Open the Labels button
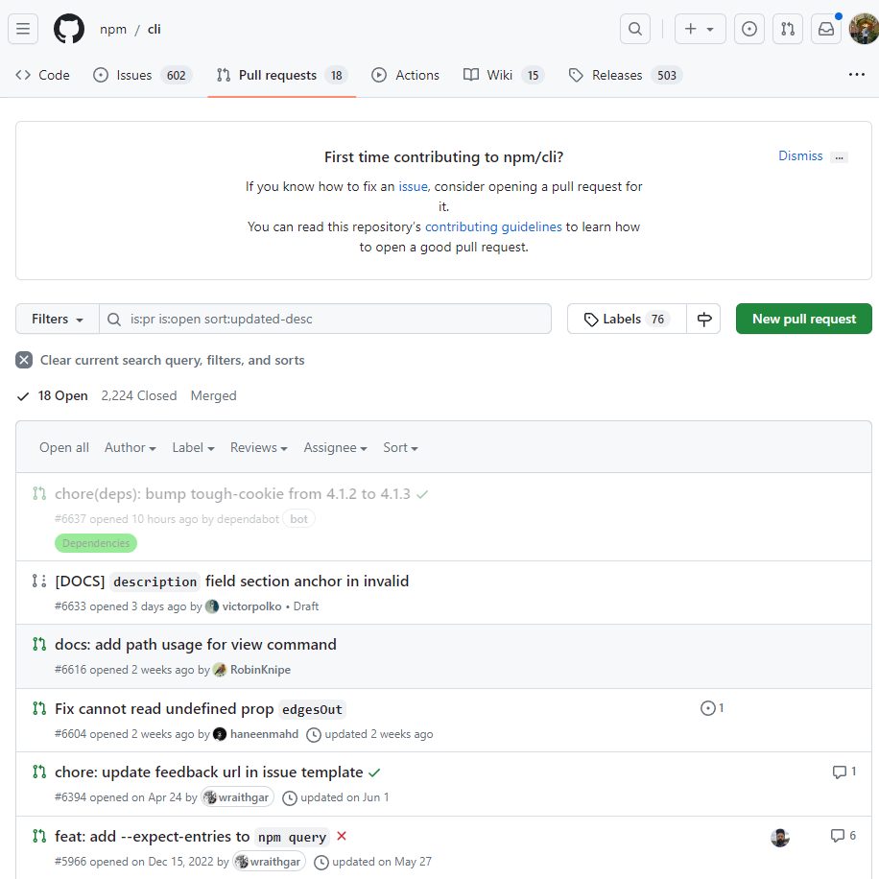 [627, 319]
